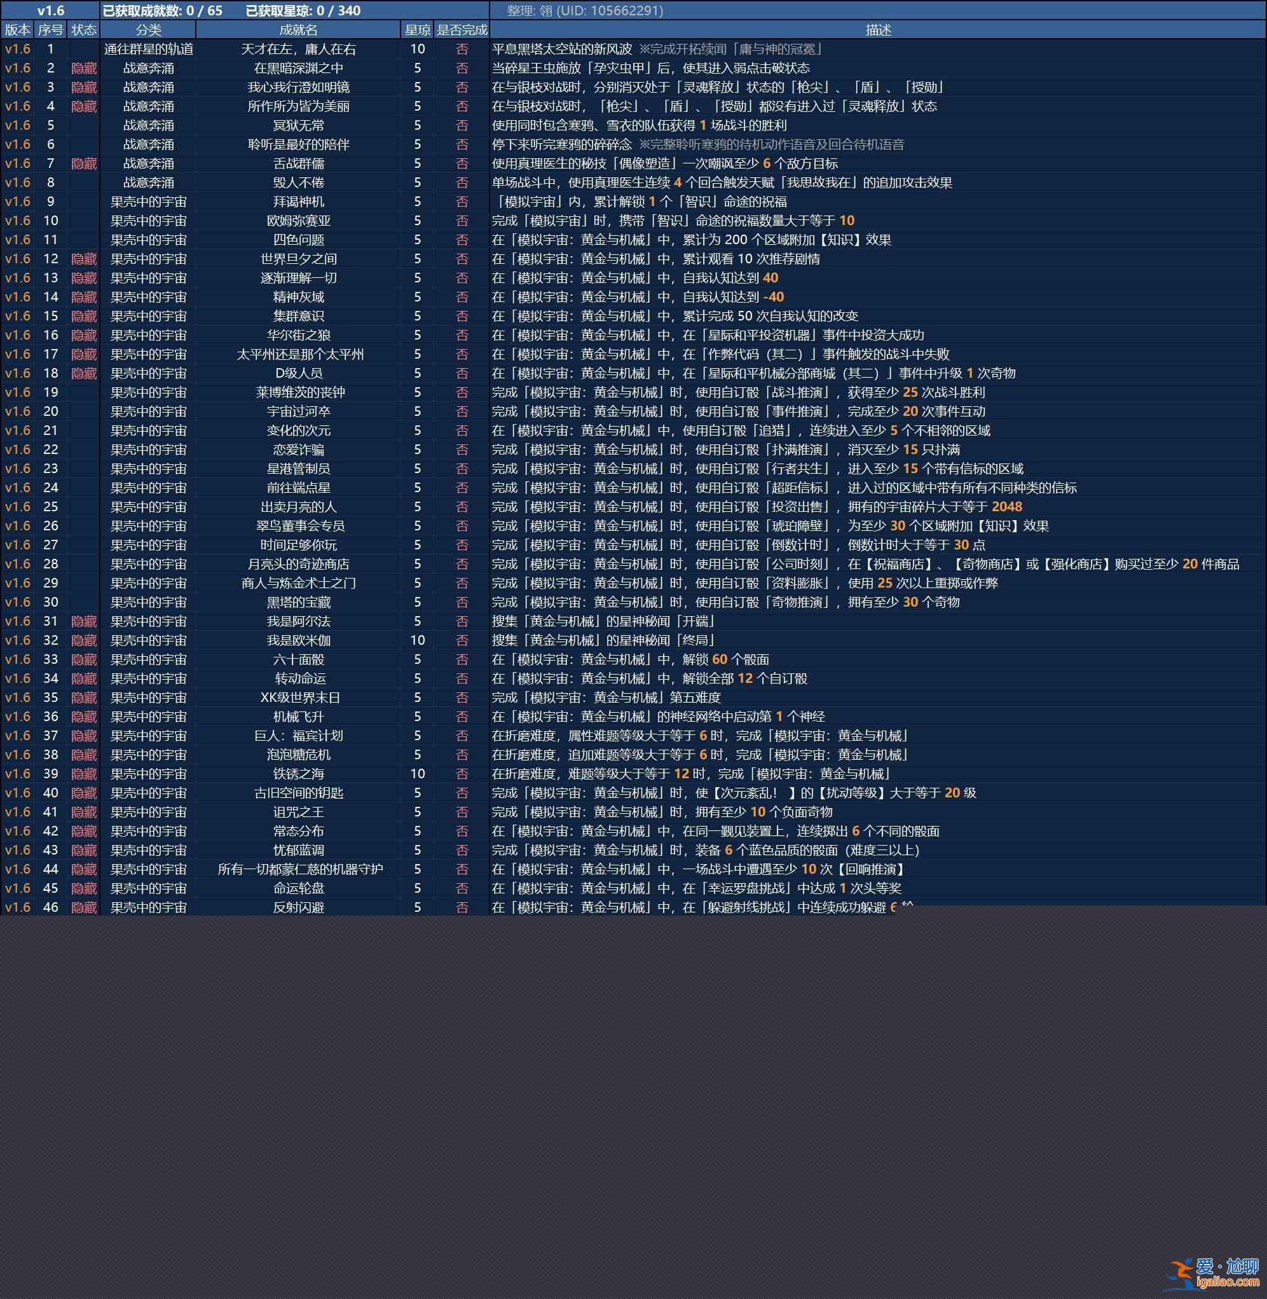The image size is (1267, 1299).
Task: Click the 描述 column header
Action: [878, 30]
